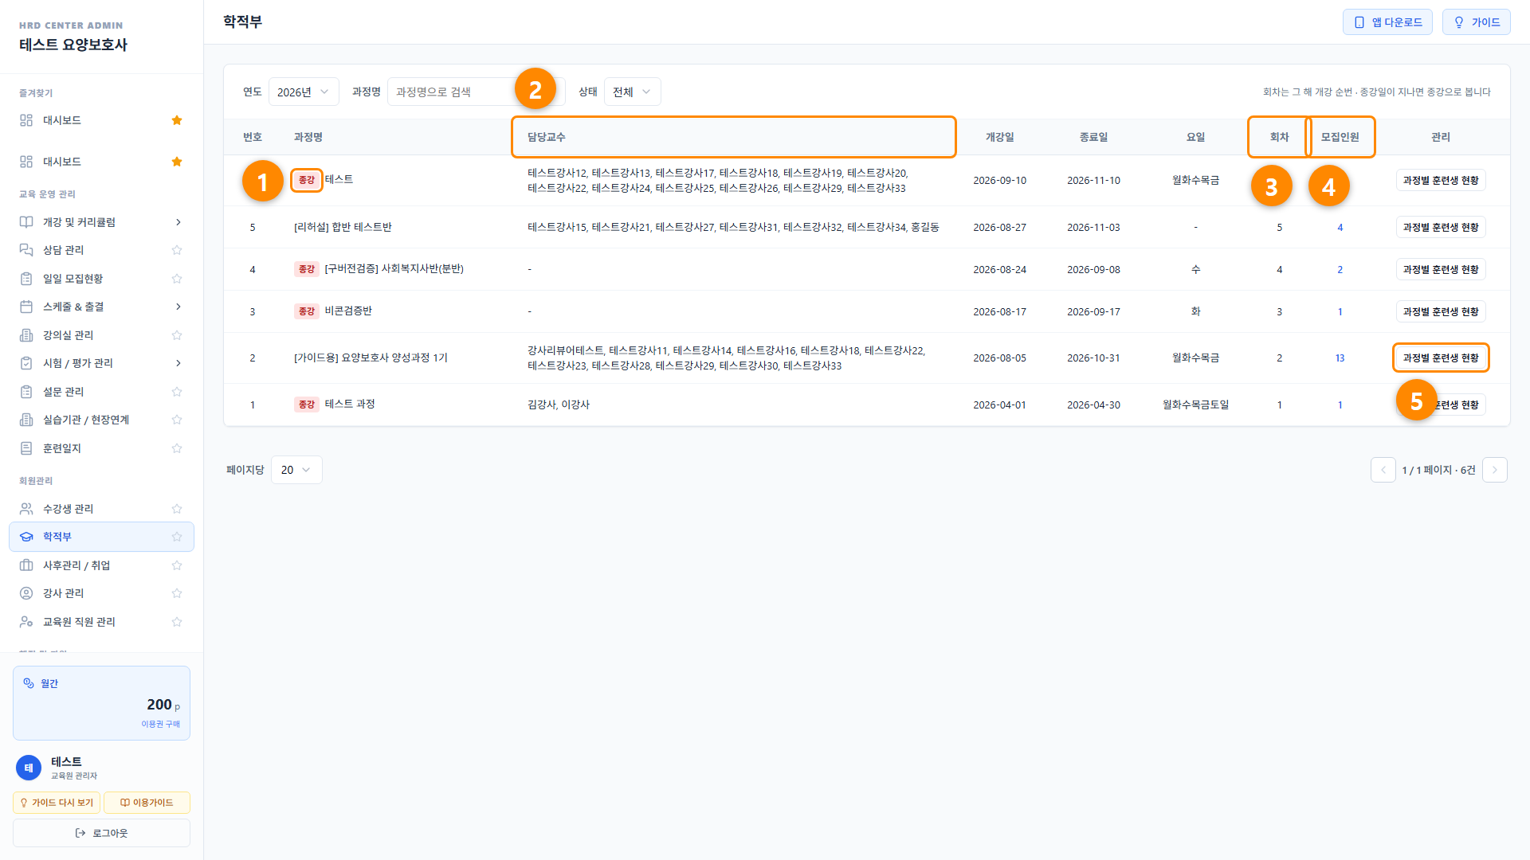
Task: Open the 상태 전체 dropdown
Action: click(x=632, y=92)
